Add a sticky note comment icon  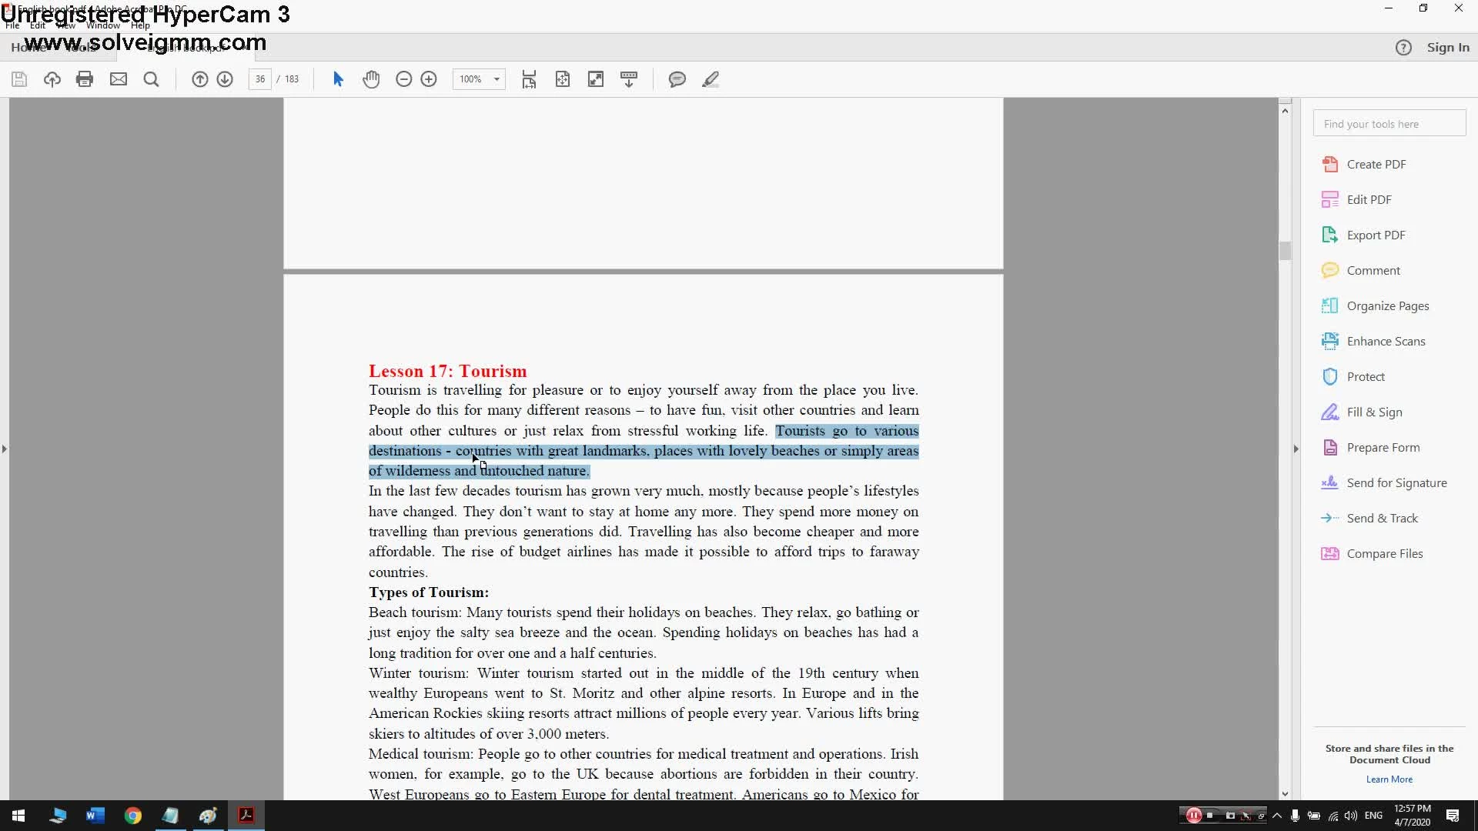[677, 79]
